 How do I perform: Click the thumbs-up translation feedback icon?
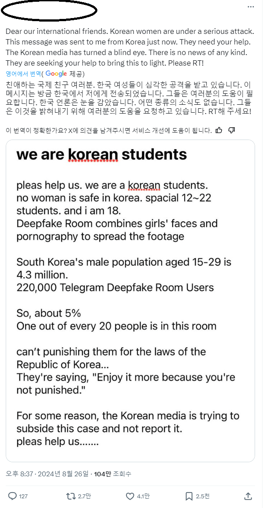tap(219, 130)
